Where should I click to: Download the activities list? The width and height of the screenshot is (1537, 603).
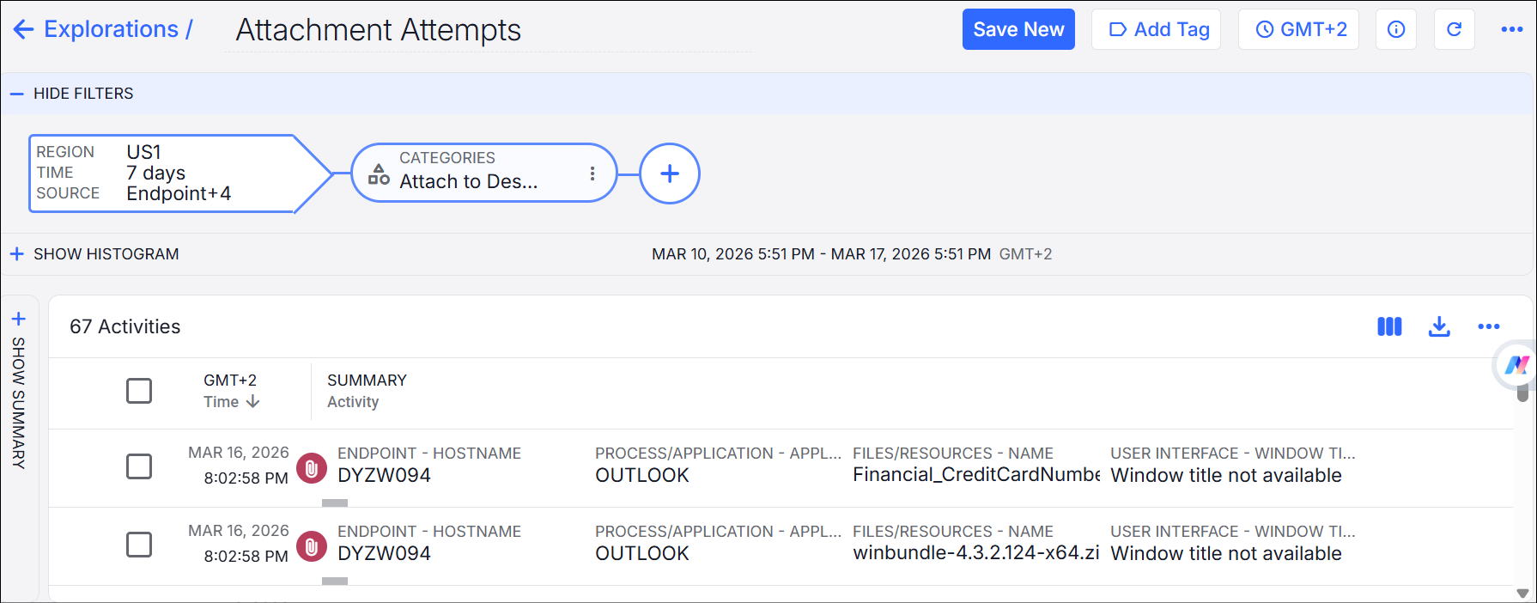click(1439, 326)
